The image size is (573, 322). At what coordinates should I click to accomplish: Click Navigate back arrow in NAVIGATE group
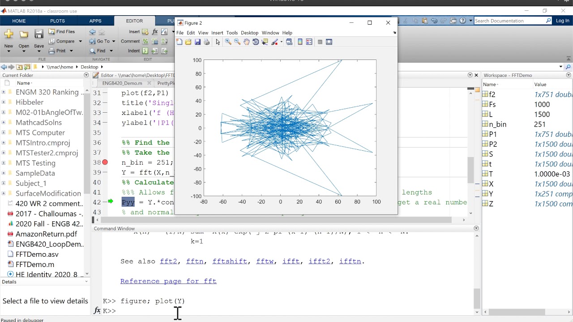click(92, 32)
